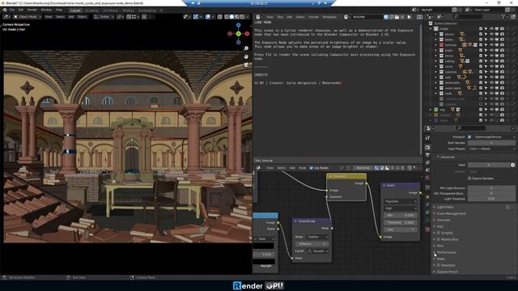Click the viewport pan hand icon
518x291 pixels.
246,57
